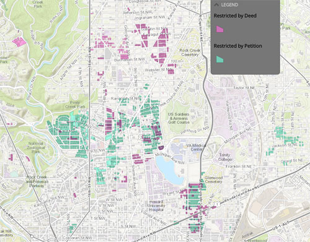Click the isolated pink deed parcel near Creek Park
The height and width of the screenshot is (242, 310).
point(19,42)
